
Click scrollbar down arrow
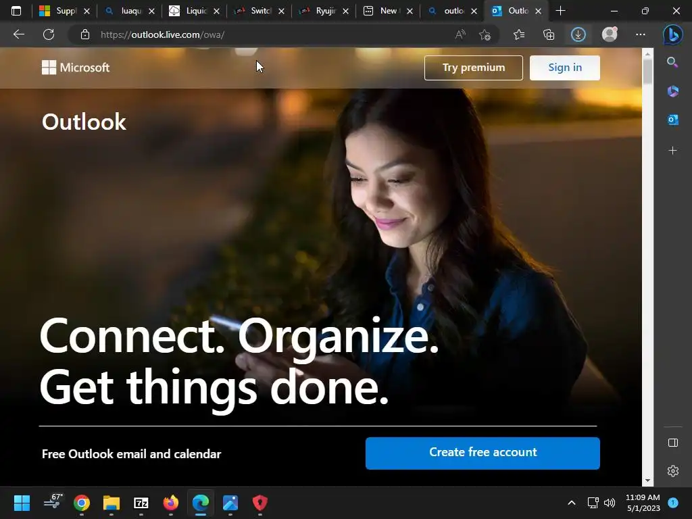pyautogui.click(x=647, y=480)
